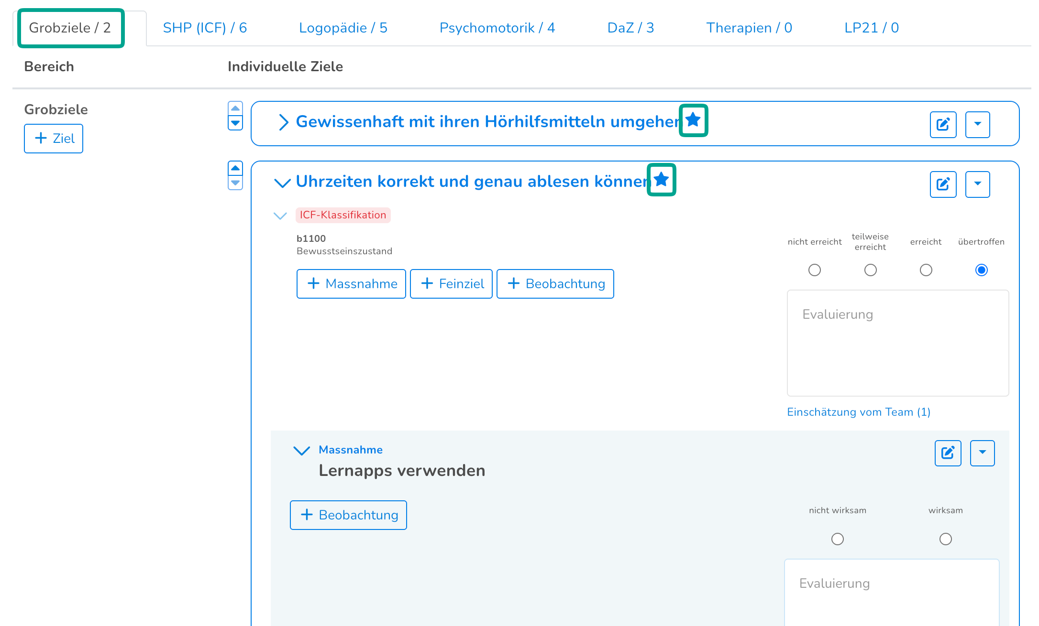Click star icon beside Uhrzeiten goal
The height and width of the screenshot is (626, 1039).
click(661, 180)
